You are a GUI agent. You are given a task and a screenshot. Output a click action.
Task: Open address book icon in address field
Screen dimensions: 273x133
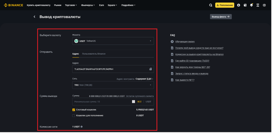[150, 69]
